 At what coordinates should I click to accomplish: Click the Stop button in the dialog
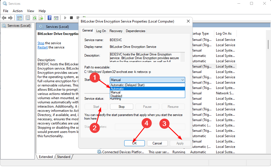point(121,107)
